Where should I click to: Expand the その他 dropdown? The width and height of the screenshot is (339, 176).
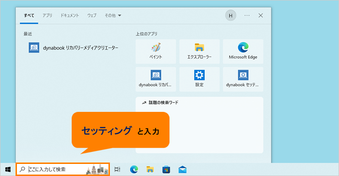113,15
